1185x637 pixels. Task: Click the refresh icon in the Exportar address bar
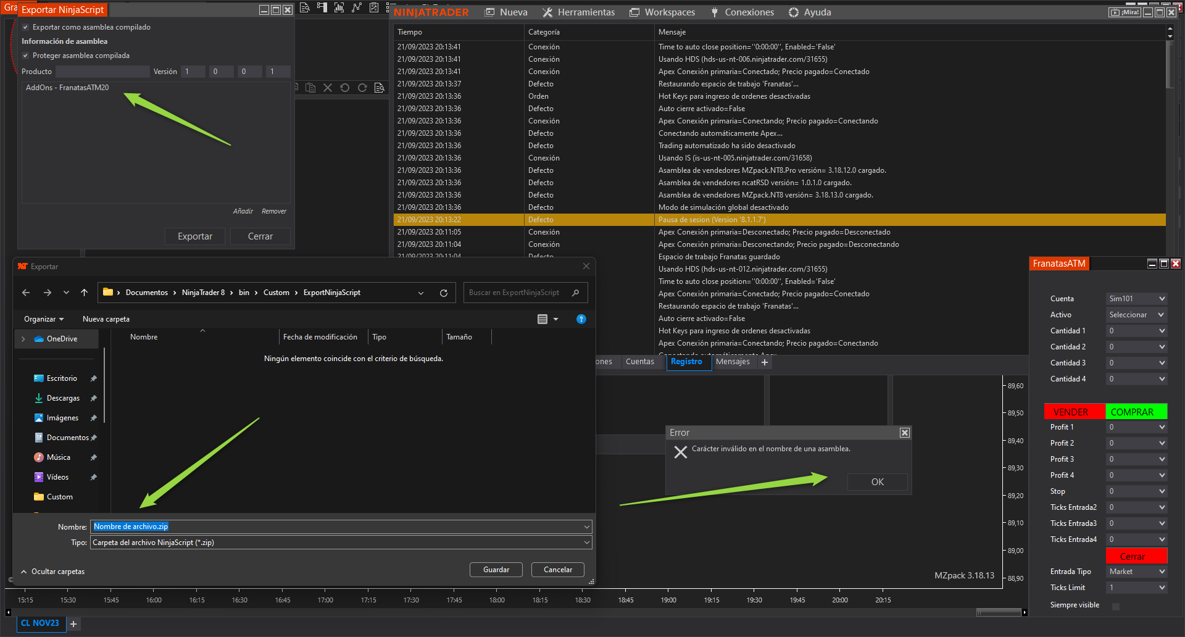click(443, 293)
